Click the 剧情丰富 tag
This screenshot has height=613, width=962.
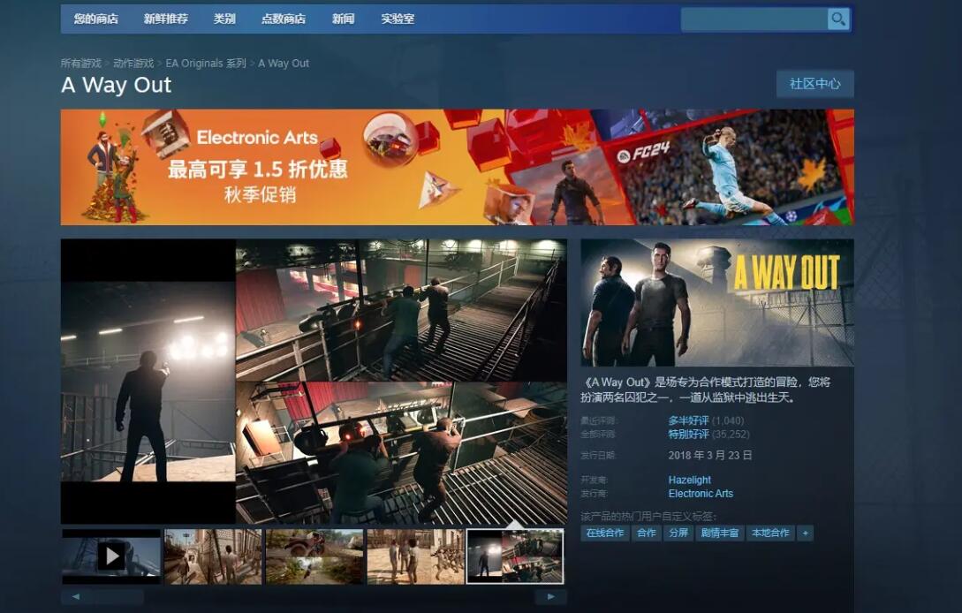click(x=720, y=534)
